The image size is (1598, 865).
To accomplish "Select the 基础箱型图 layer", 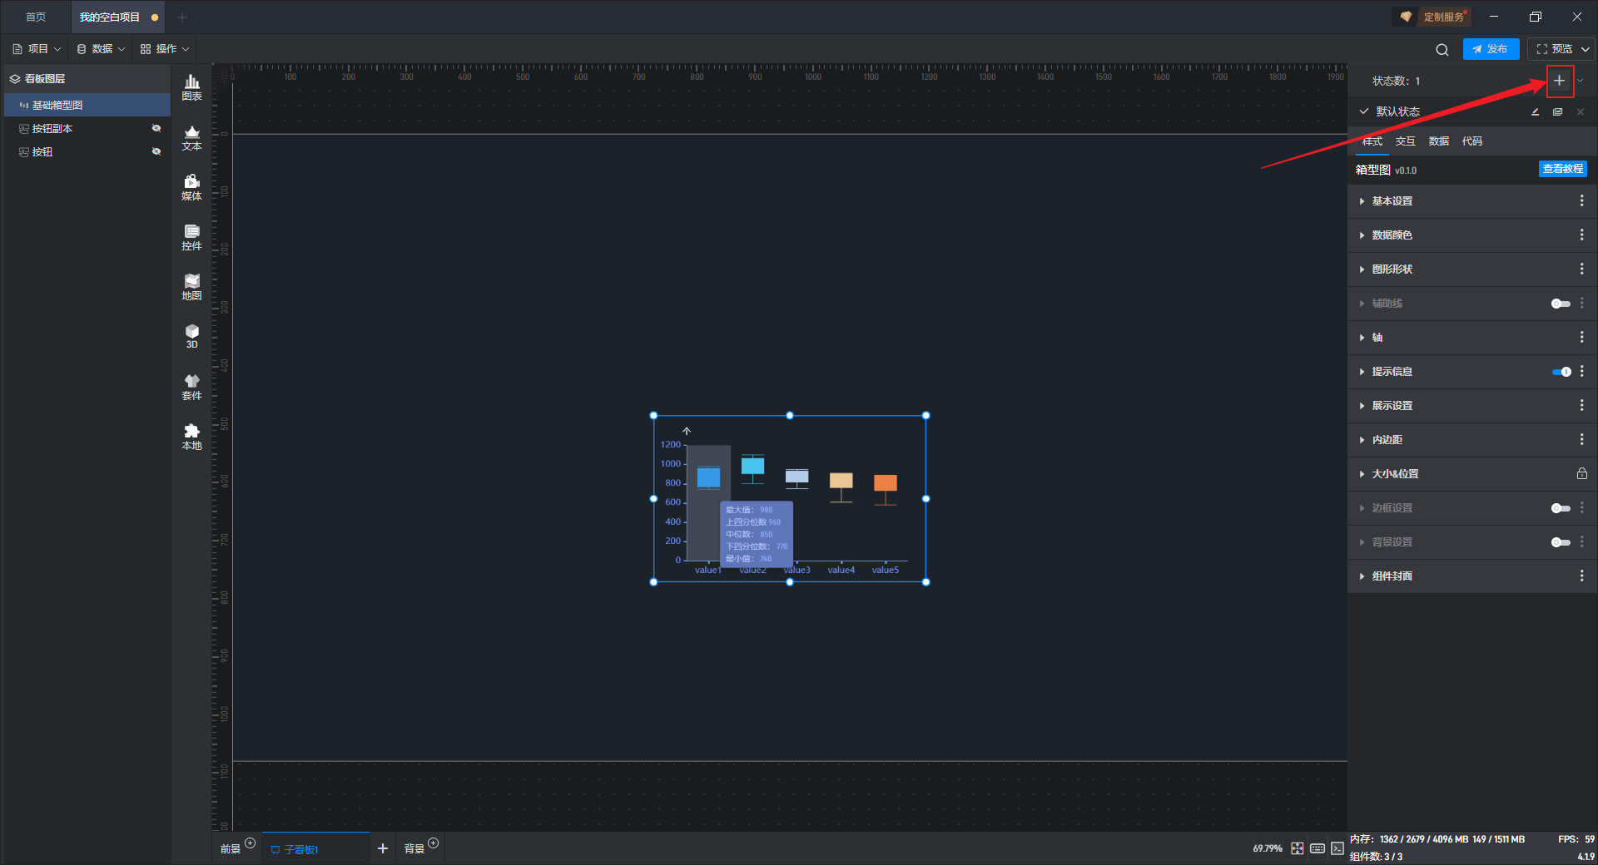I will point(57,106).
